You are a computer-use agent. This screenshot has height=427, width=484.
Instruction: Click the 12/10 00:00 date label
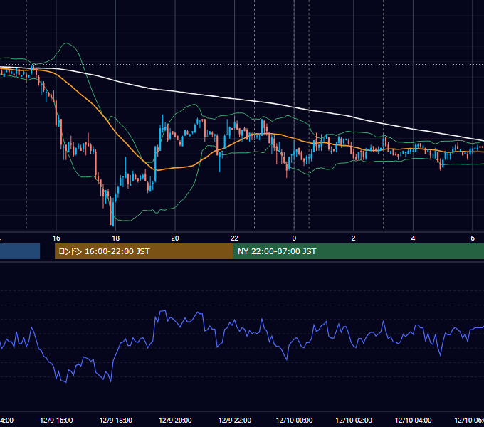(x=294, y=420)
